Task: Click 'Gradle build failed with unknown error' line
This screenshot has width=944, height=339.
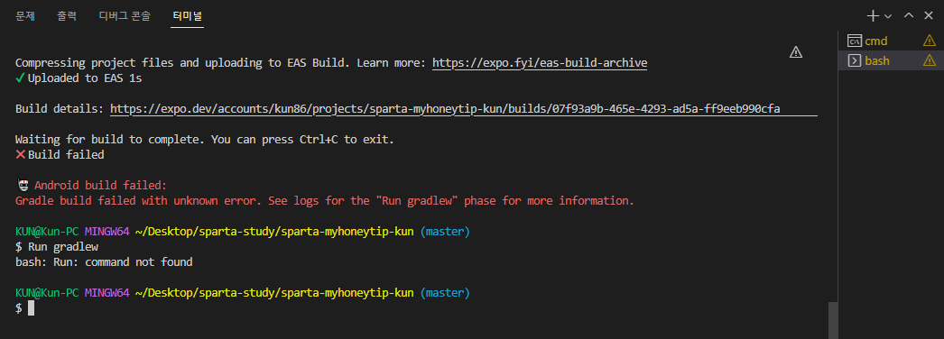Action: (325, 201)
